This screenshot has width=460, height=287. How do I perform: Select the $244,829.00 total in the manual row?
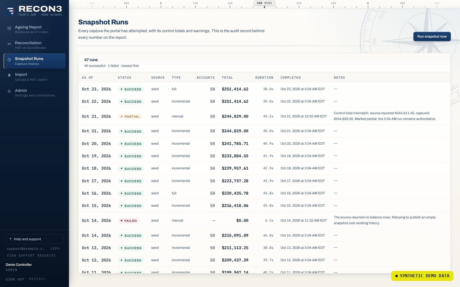pos(235,116)
